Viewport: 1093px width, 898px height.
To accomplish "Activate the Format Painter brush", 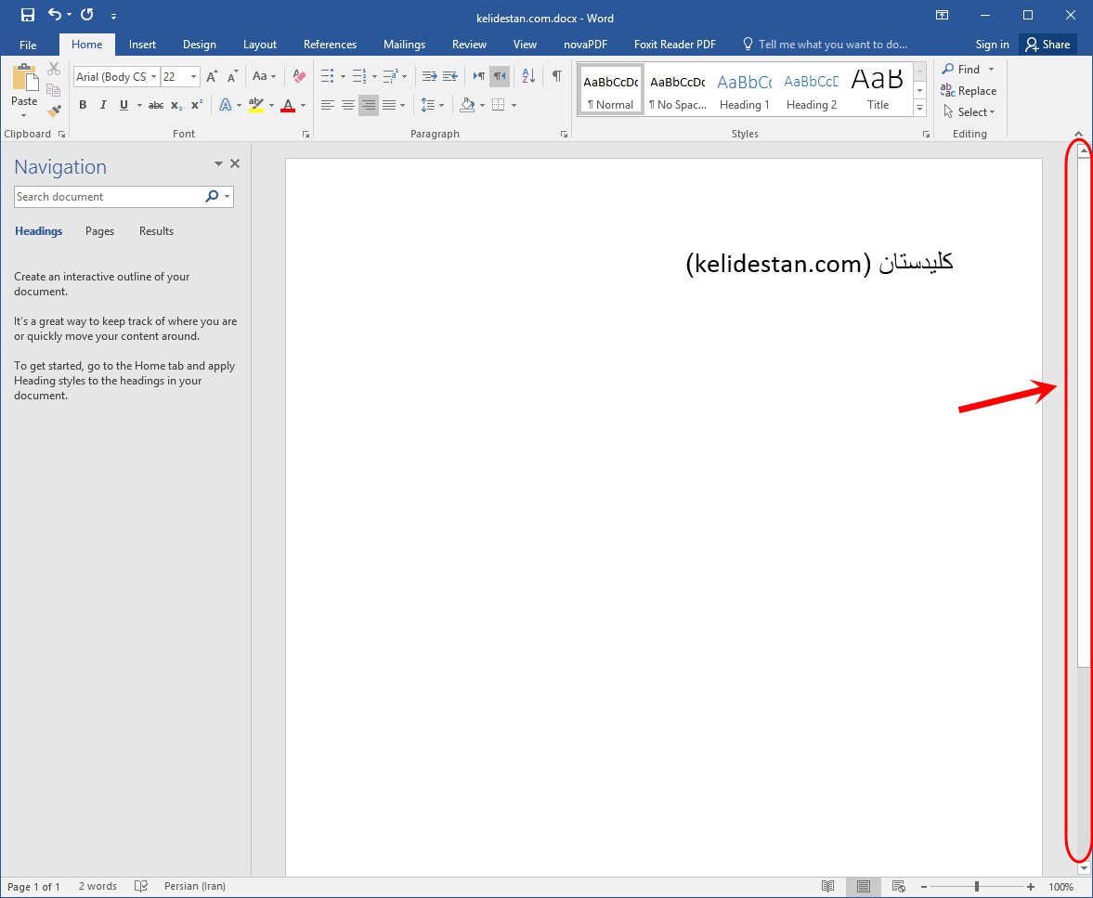I will click(54, 111).
